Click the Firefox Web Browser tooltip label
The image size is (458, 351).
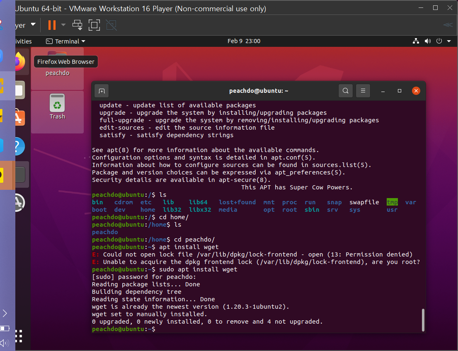[x=66, y=62]
